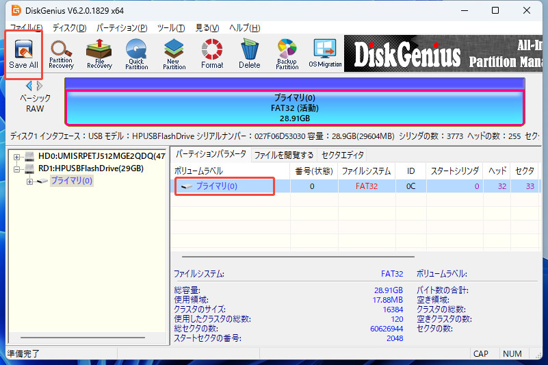Create a New Partition from the toolbar
The height and width of the screenshot is (365, 548).
(x=174, y=54)
